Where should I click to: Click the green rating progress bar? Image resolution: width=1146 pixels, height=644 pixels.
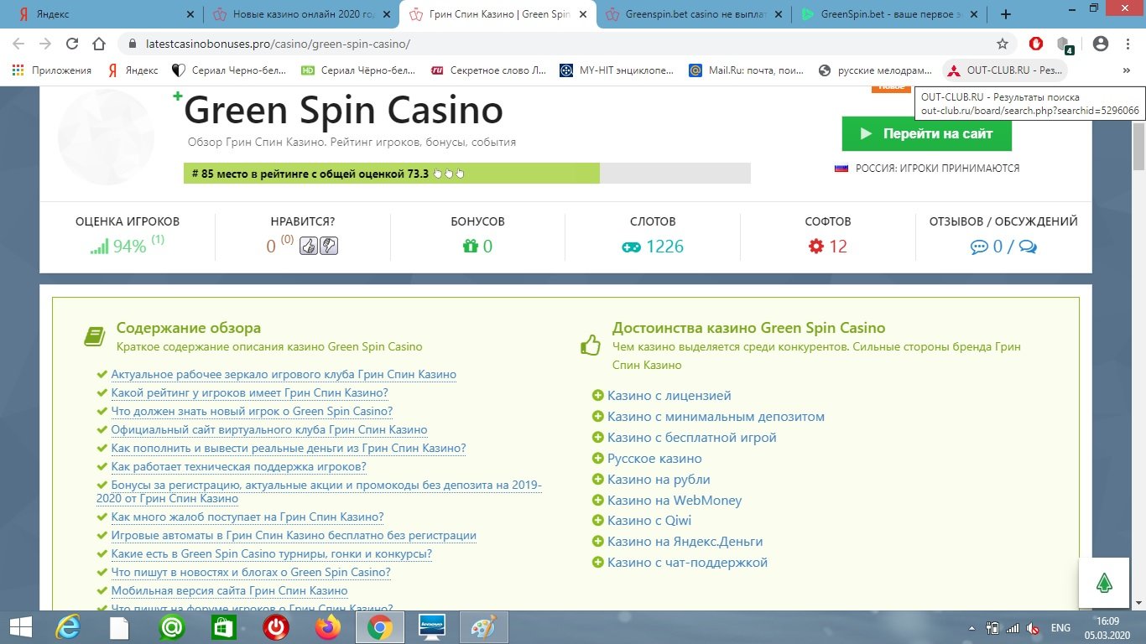pyautogui.click(x=391, y=174)
